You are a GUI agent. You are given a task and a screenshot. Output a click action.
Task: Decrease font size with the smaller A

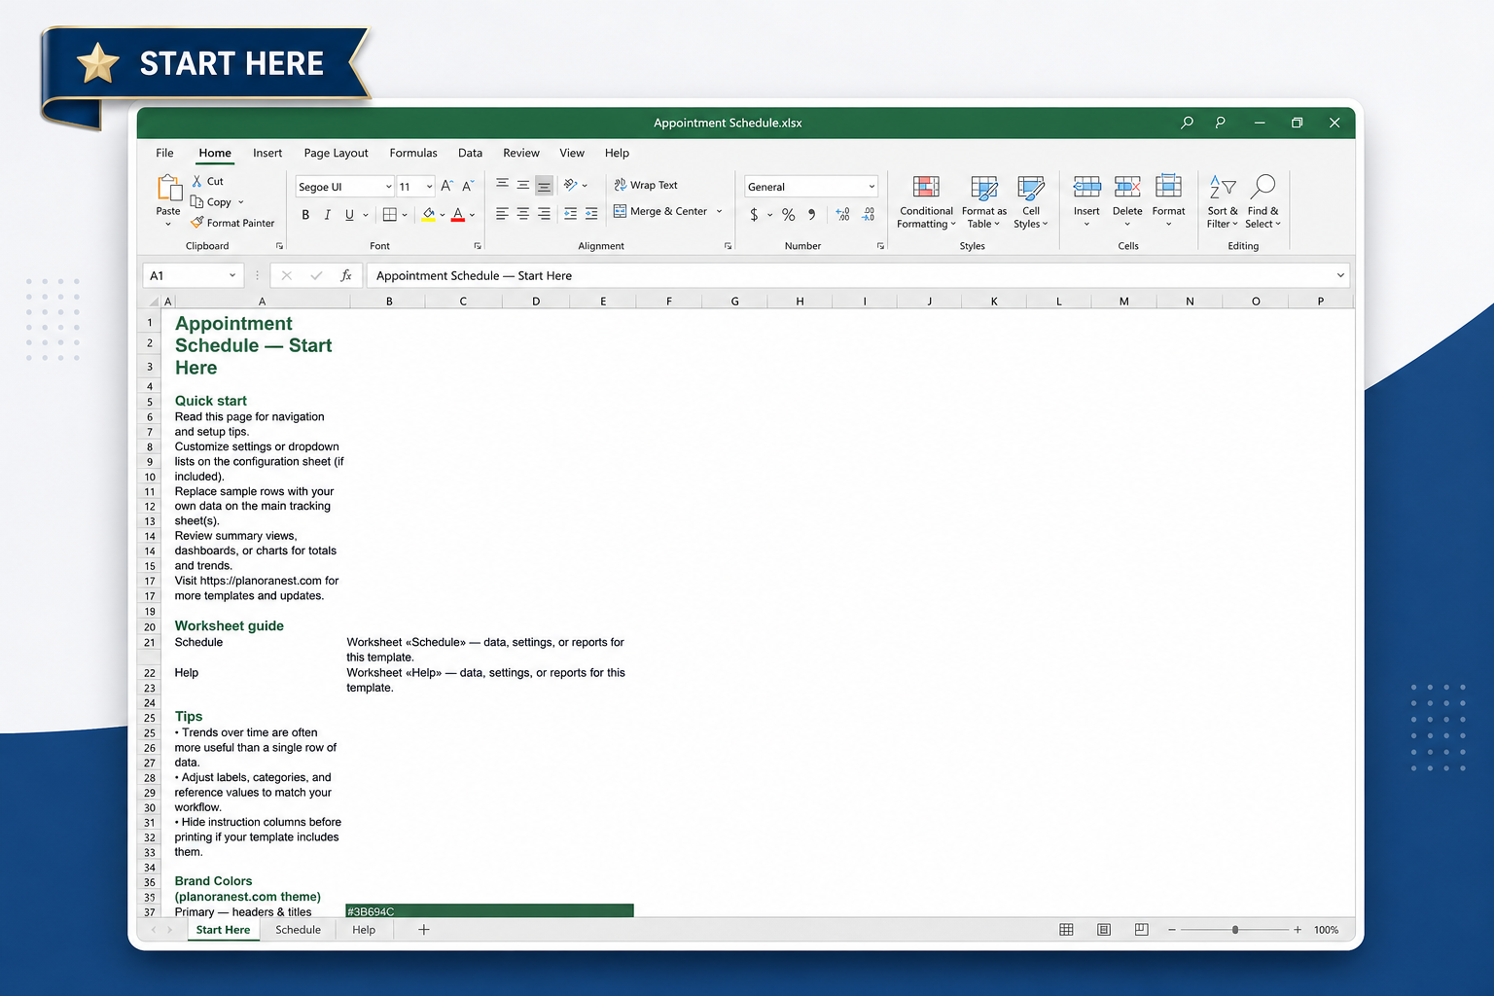point(468,186)
